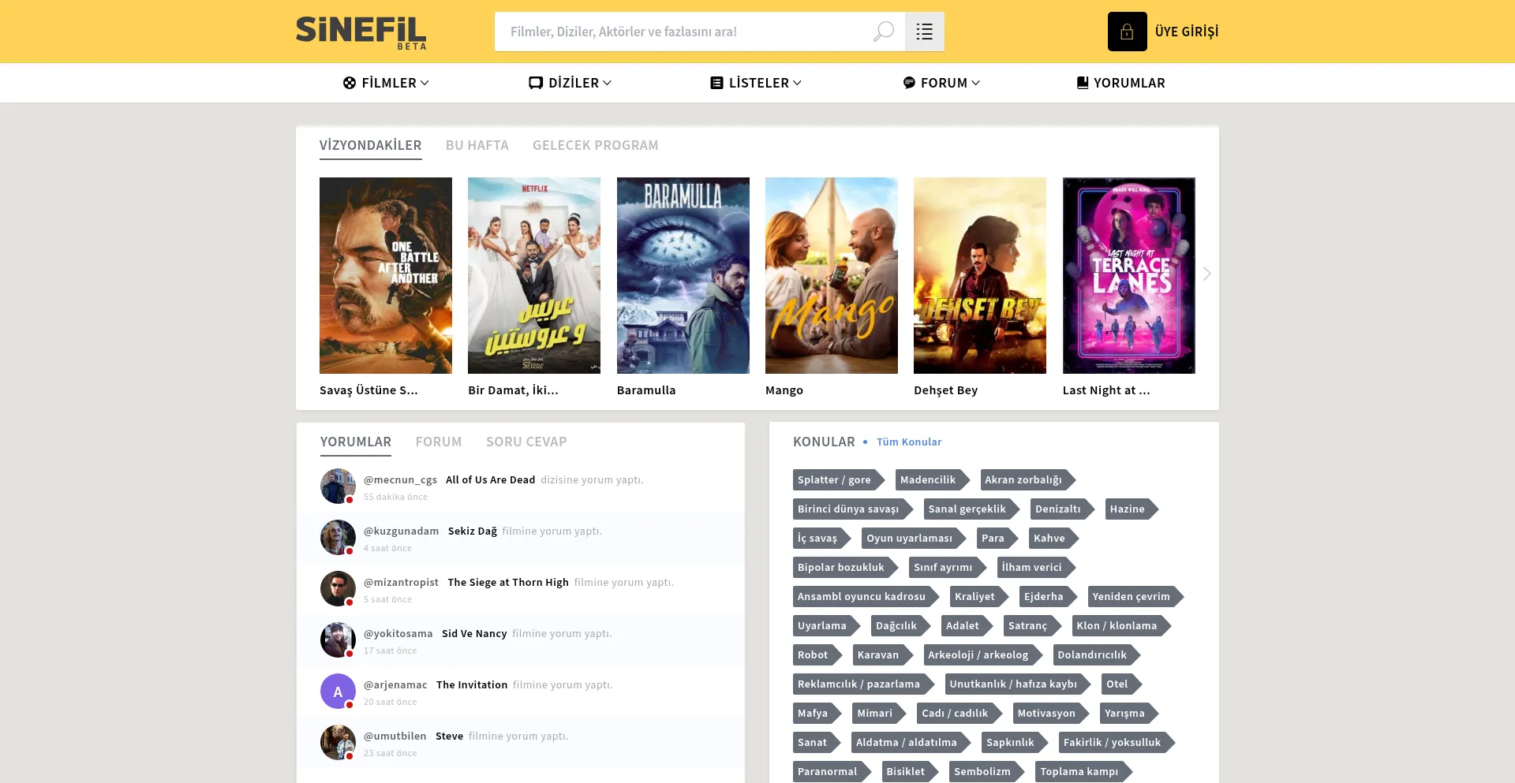Click the magnifying glass search icon
1515x783 pixels.
883,32
